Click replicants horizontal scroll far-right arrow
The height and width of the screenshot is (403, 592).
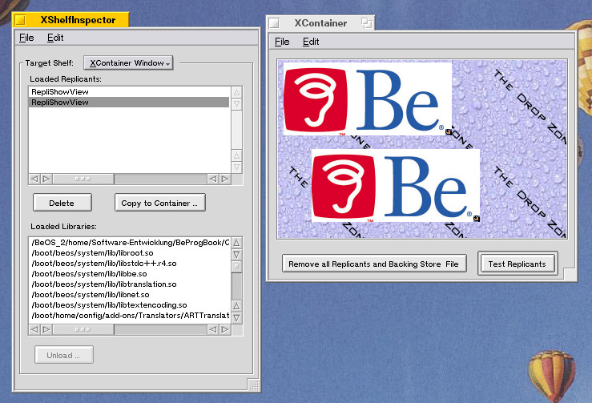click(x=225, y=179)
